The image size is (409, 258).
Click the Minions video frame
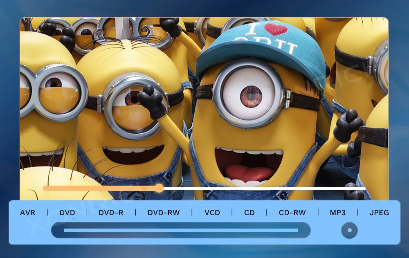coord(204,109)
